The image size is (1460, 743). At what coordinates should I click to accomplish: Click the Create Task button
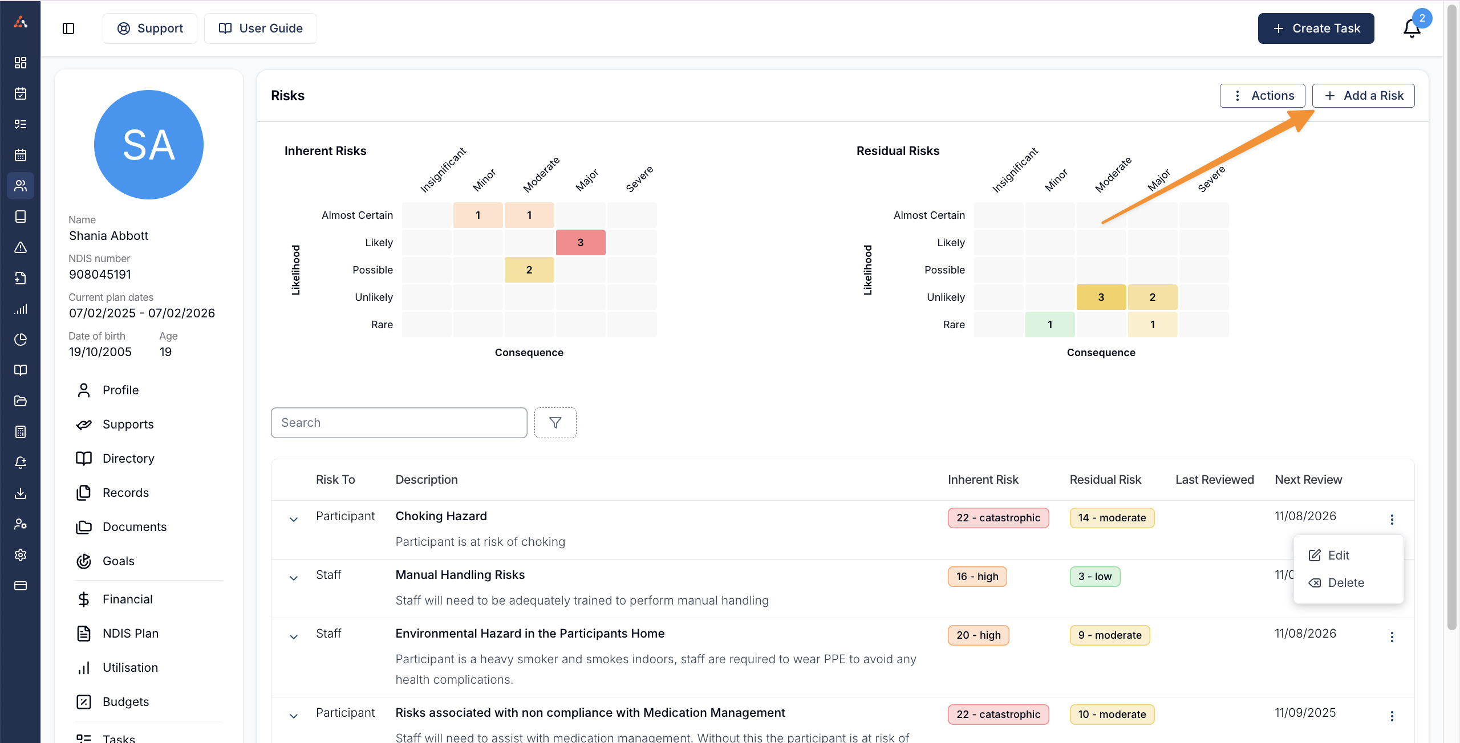(x=1316, y=28)
